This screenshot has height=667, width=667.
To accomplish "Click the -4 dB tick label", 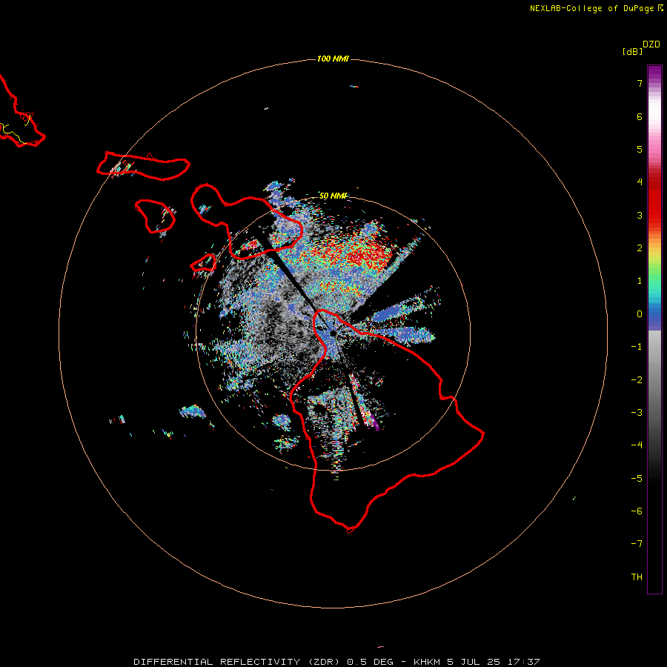I will (x=637, y=445).
